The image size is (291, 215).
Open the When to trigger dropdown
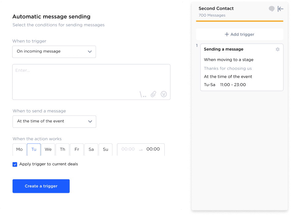point(54,52)
